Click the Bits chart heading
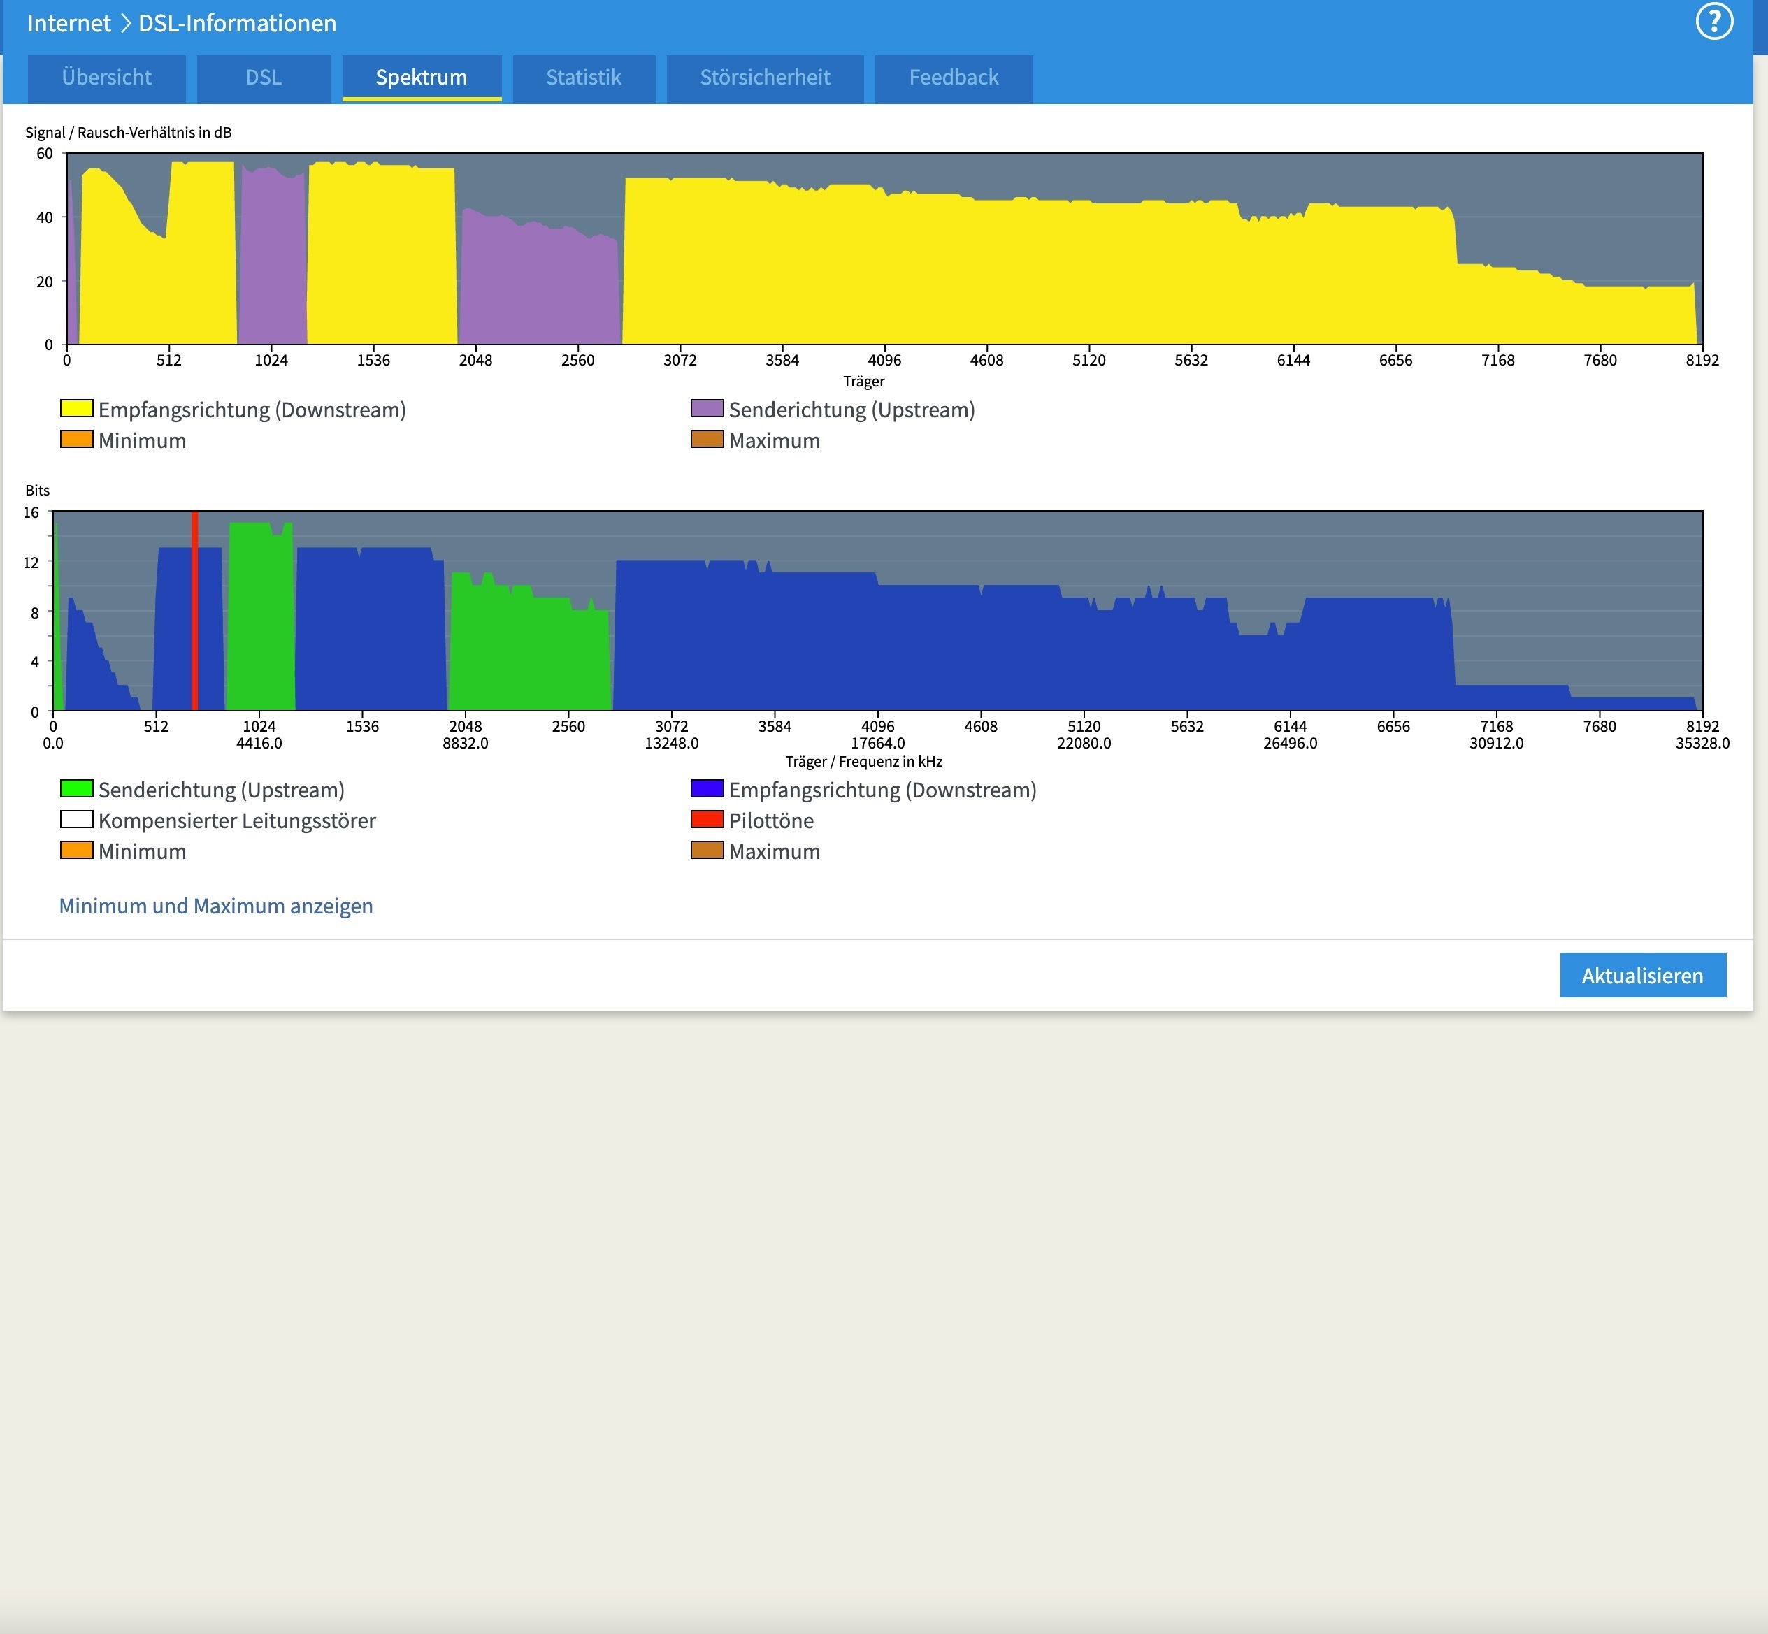1768x1634 pixels. [x=37, y=491]
